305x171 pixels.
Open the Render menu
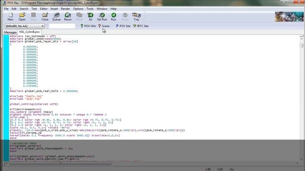65,9
